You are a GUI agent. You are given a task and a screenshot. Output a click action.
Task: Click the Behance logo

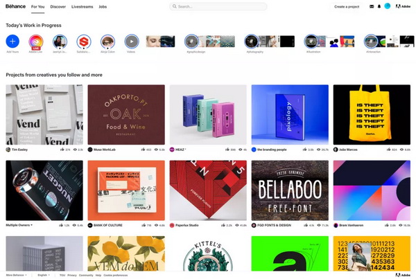16,6
